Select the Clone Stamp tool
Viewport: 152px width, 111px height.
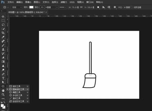click(x=3, y=49)
